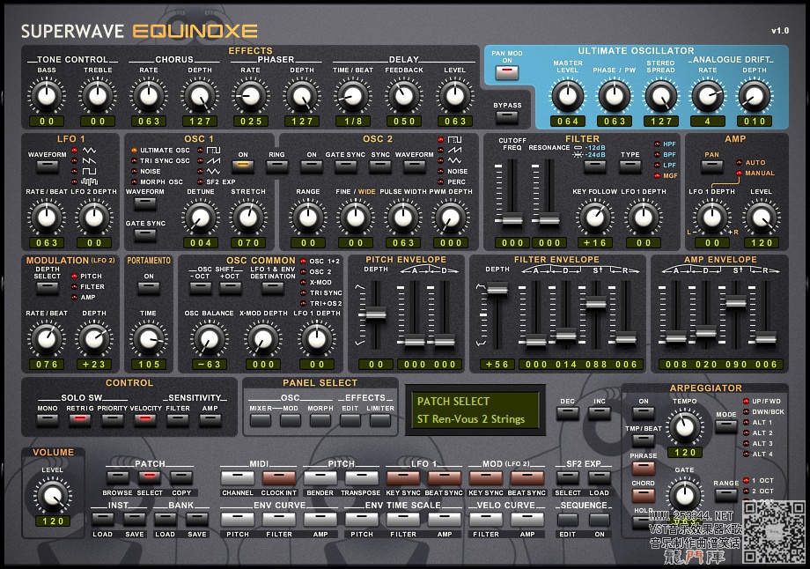Screen dimensions: 810x569
Task: Click the OSC Shift +OCT button
Action: pyautogui.click(x=231, y=288)
